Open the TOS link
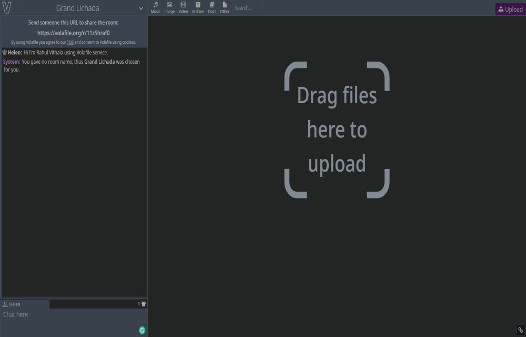 pyautogui.click(x=70, y=42)
